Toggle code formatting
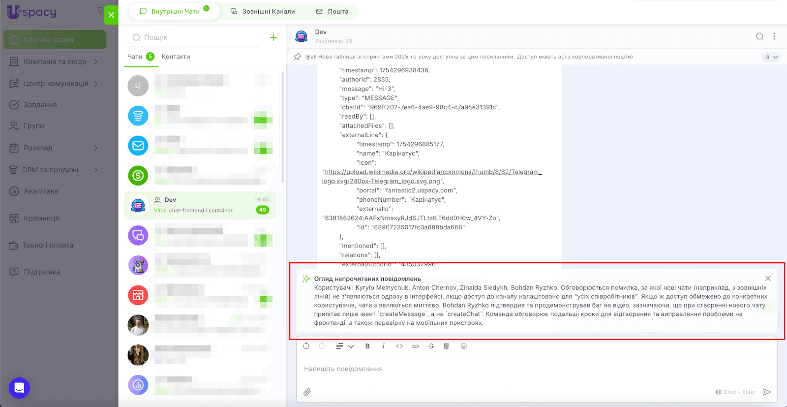787x407 pixels. [399, 346]
